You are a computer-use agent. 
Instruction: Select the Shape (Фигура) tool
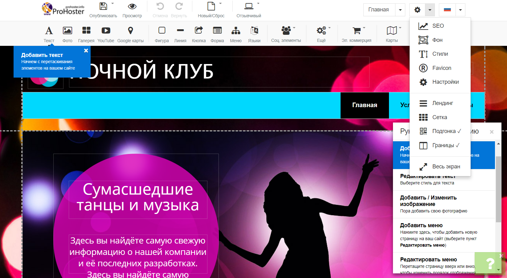coord(162,34)
